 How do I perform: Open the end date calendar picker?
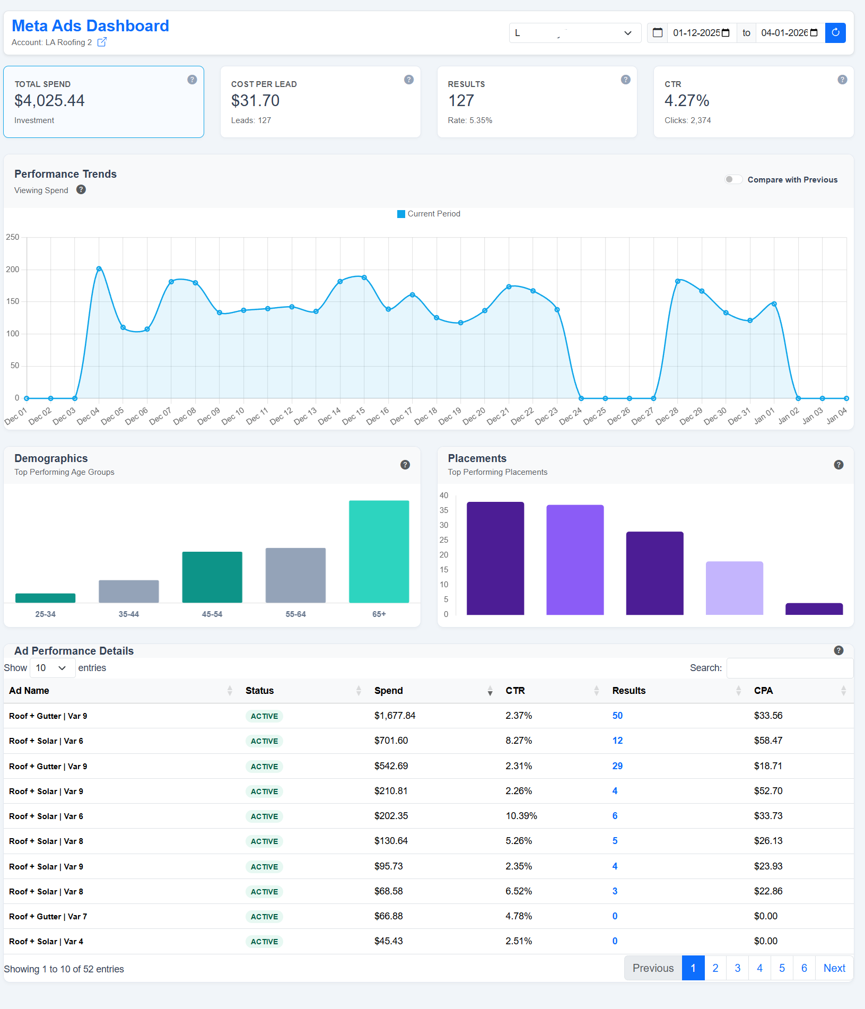[x=812, y=32]
